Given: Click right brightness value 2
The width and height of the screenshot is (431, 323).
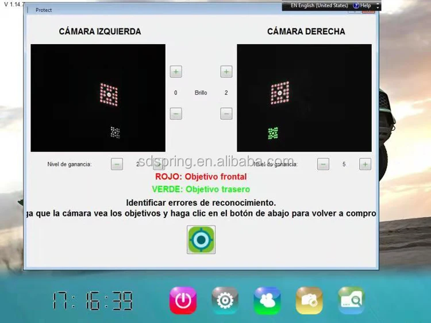Looking at the screenshot, I should (x=226, y=93).
